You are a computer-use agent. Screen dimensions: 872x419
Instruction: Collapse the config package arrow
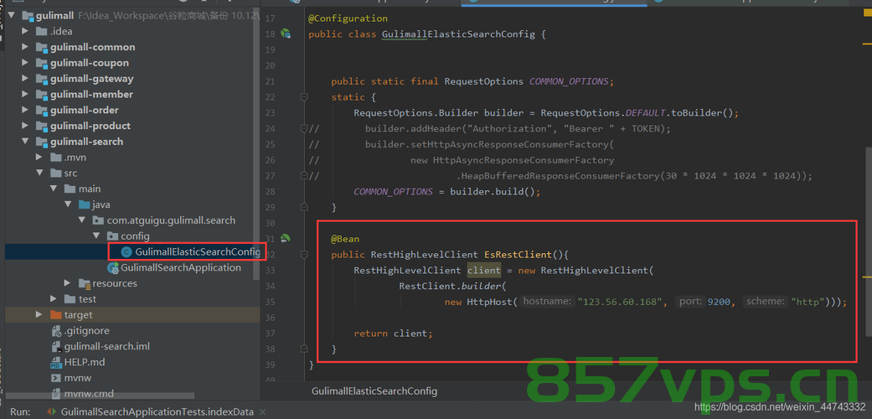click(x=96, y=236)
